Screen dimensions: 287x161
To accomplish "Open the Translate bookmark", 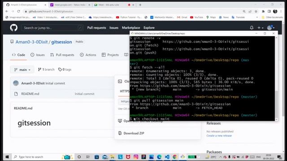I will [238, 17].
